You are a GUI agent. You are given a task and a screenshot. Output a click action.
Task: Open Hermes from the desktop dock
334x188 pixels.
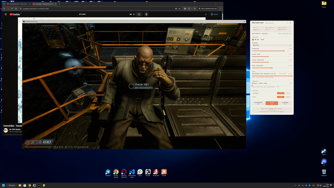(148, 172)
